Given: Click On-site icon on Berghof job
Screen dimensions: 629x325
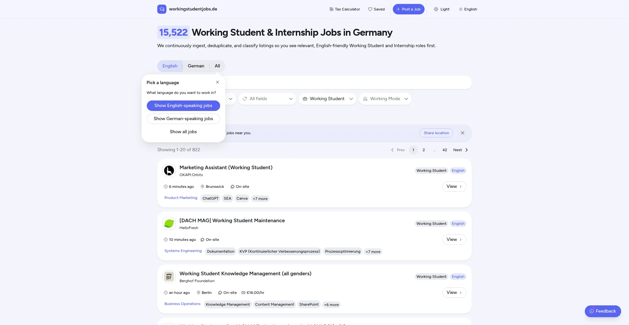Looking at the screenshot, I should [x=220, y=293].
